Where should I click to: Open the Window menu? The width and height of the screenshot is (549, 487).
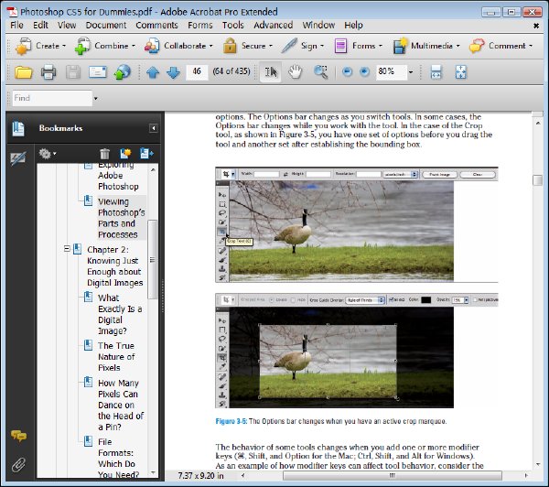click(318, 26)
